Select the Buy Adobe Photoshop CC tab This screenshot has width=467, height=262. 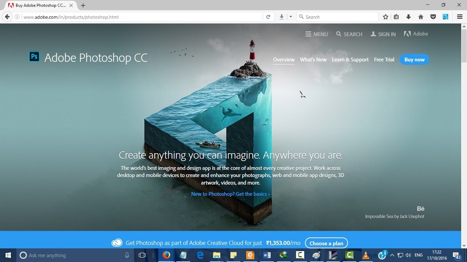tap(40, 5)
